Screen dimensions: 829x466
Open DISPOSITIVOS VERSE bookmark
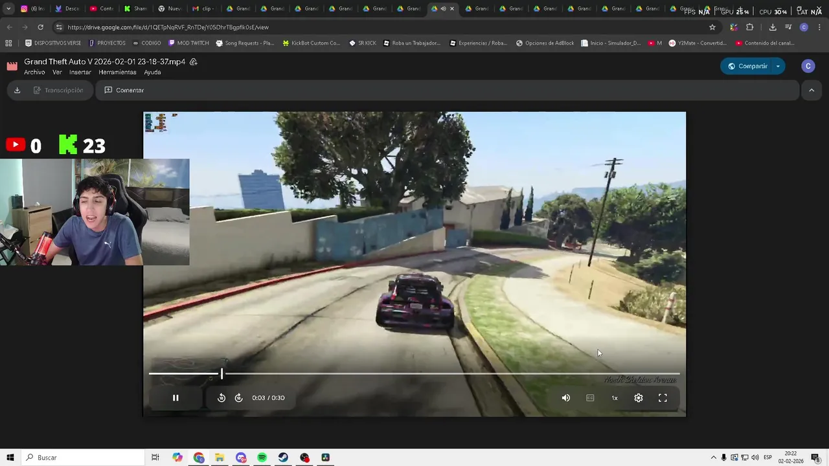click(x=53, y=43)
